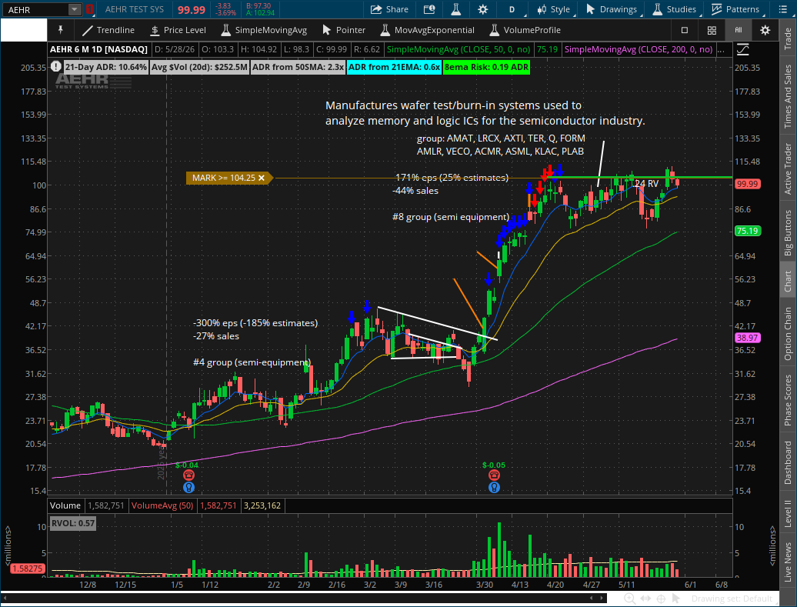This screenshot has height=607, width=797.
Task: Open the symbol dropdown arrow next to AEHR
Action: [x=74, y=9]
